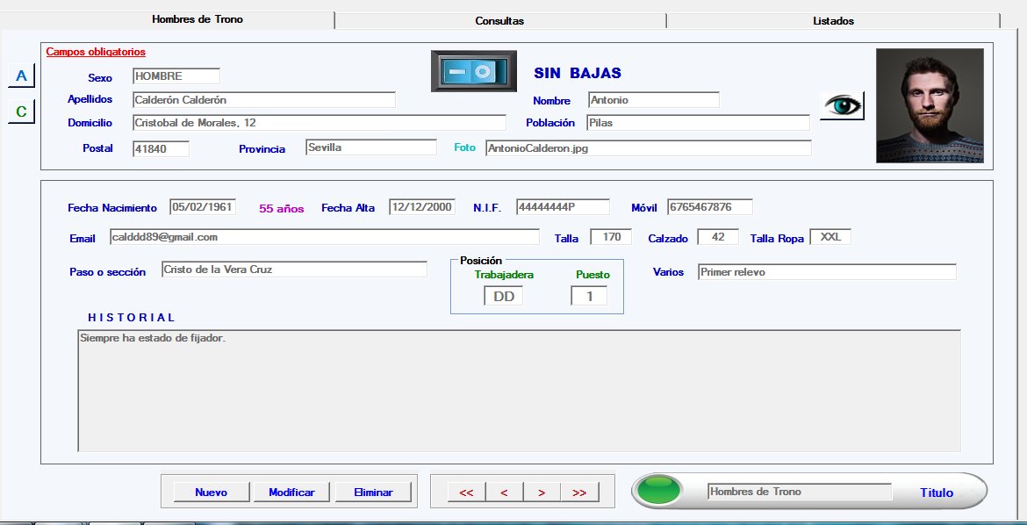Click the eye icon beside Nombre

coord(842,105)
